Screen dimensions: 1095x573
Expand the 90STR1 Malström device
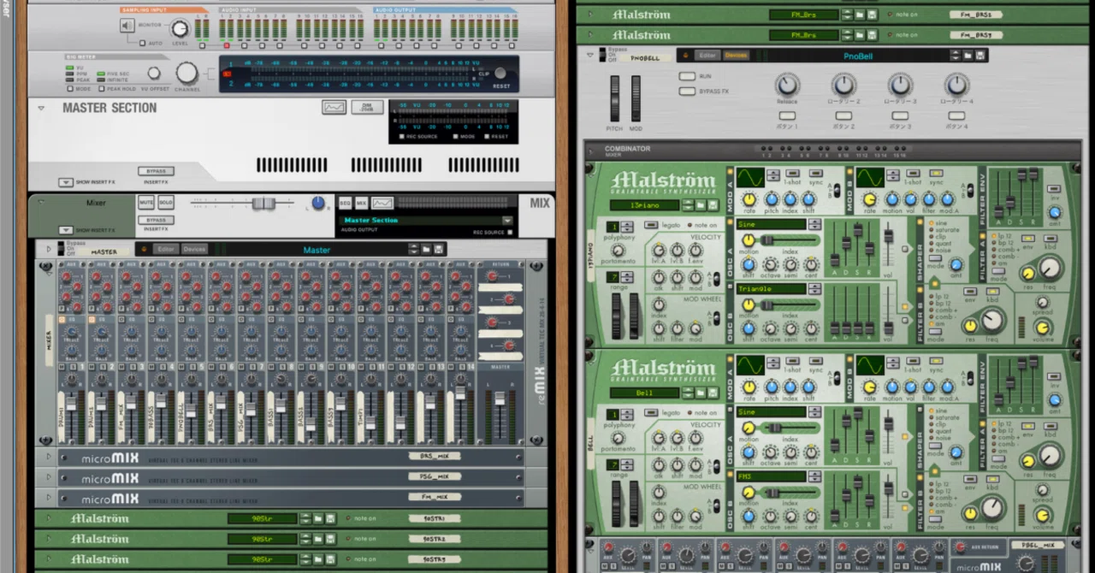(49, 518)
